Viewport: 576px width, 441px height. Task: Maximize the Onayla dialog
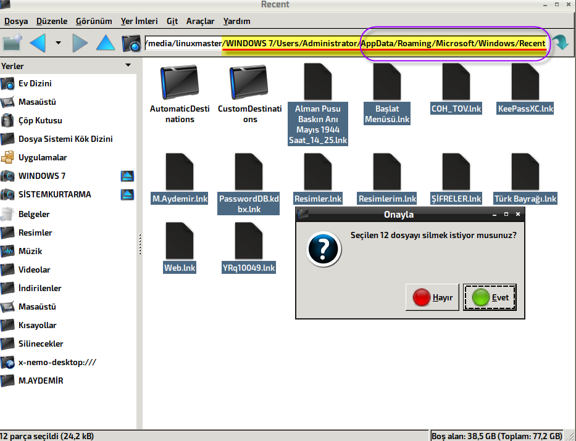pyautogui.click(x=506, y=214)
